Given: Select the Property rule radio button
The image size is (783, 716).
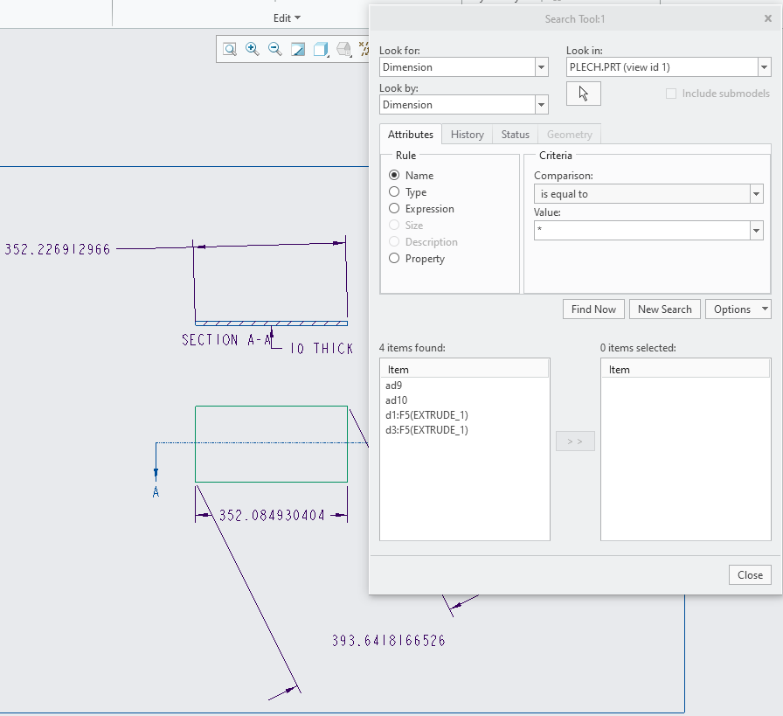Looking at the screenshot, I should 394,259.
